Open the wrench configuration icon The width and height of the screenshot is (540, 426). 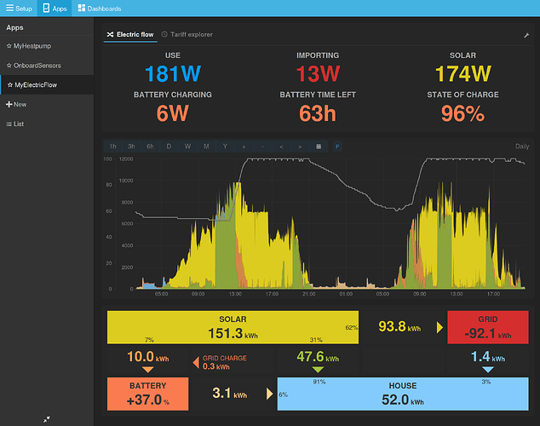coord(526,35)
